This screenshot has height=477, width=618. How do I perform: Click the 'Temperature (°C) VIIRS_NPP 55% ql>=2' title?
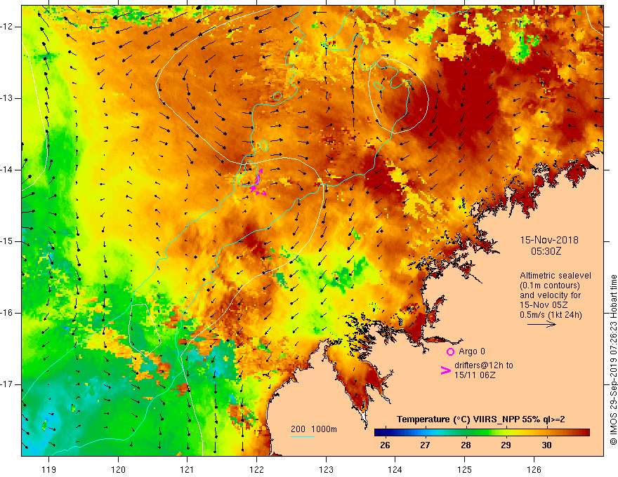(480, 419)
